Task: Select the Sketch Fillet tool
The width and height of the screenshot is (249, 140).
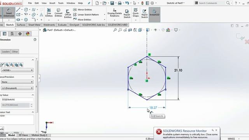Action: [33, 20]
